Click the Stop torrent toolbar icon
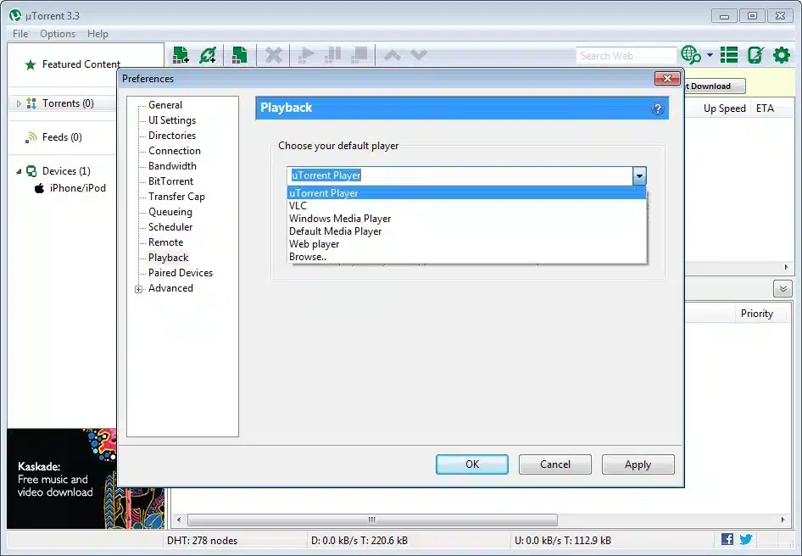 click(360, 55)
